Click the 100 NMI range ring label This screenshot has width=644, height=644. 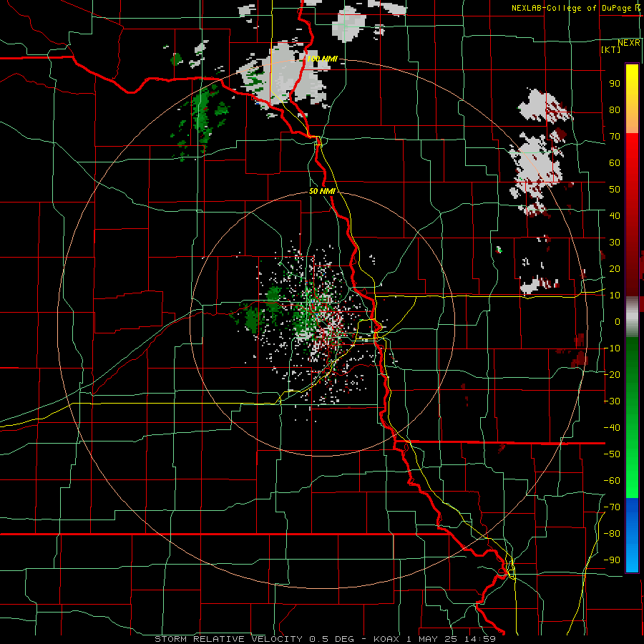tap(323, 59)
